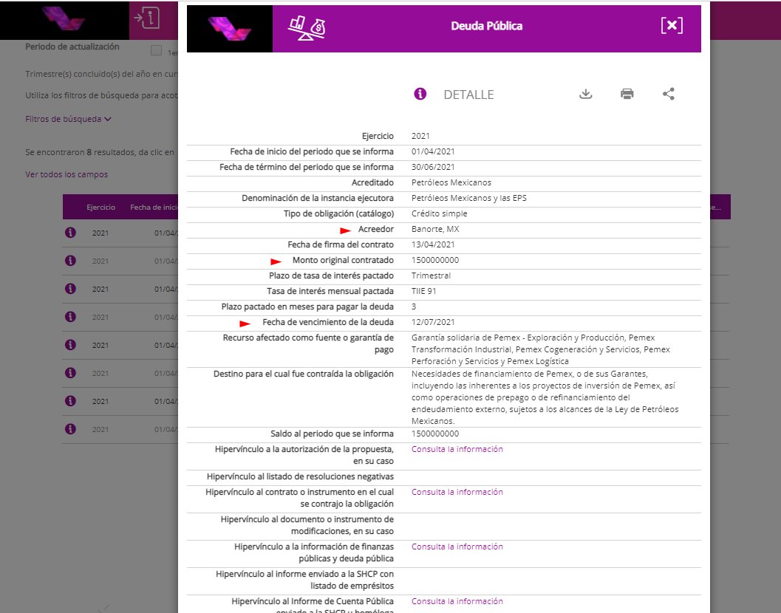Screen dimensions: 781x613
Task: Close the Deuda Pública detail dialog
Action: point(672,25)
